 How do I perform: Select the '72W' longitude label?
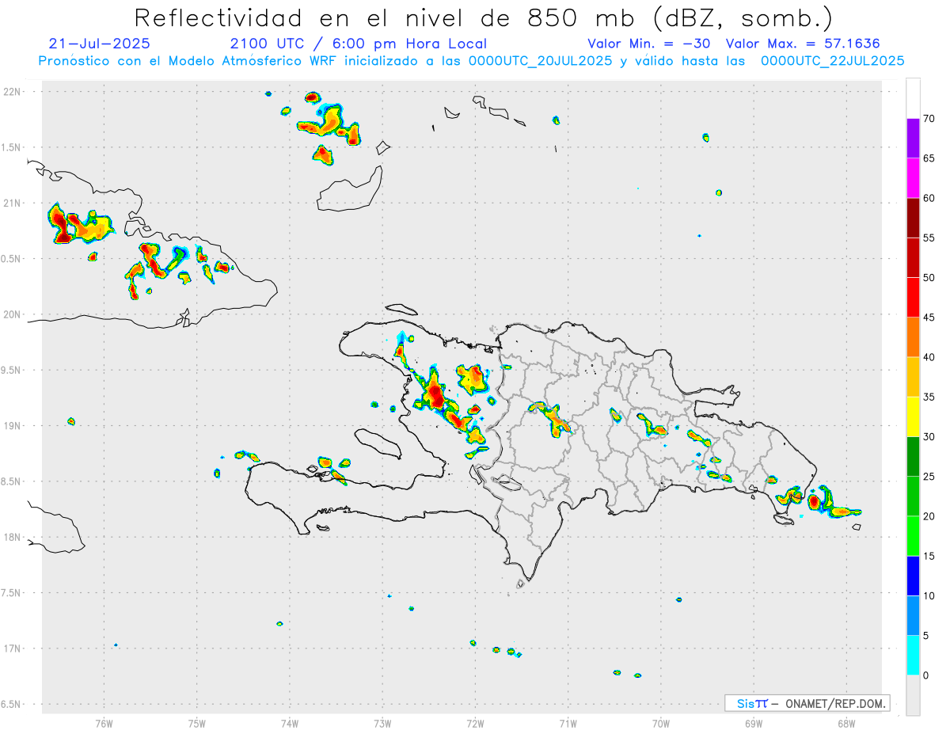tap(475, 723)
